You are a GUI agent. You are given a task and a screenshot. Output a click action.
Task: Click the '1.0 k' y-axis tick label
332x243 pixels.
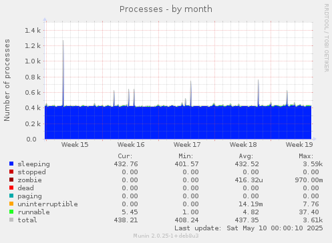[33, 61]
